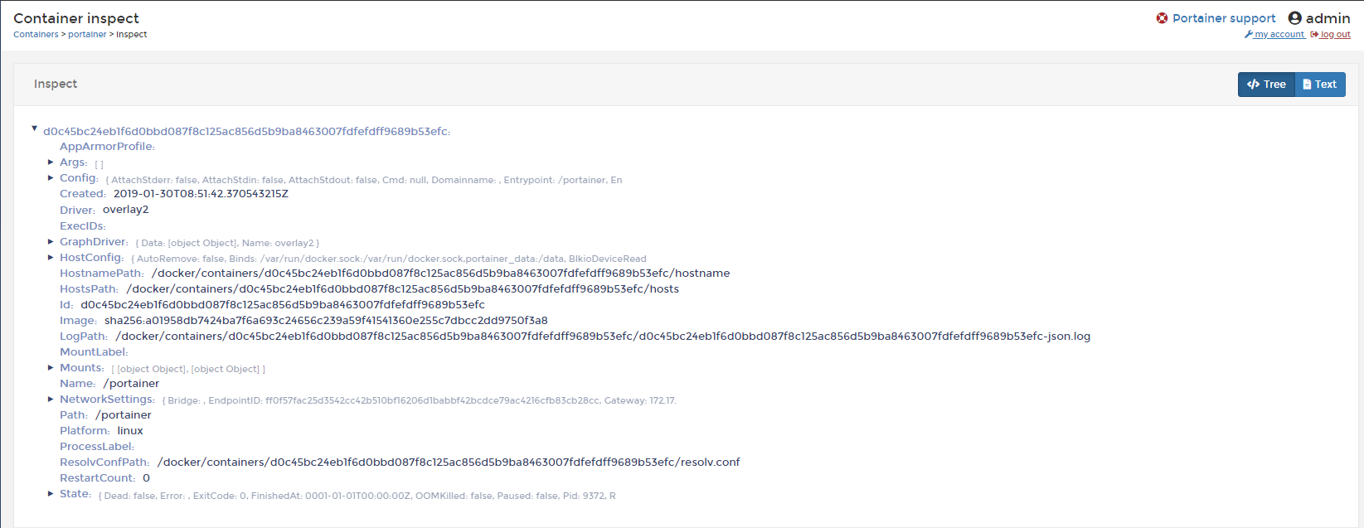Log out via the log out link
Viewport: 1364px width, 528px height.
coord(1335,35)
